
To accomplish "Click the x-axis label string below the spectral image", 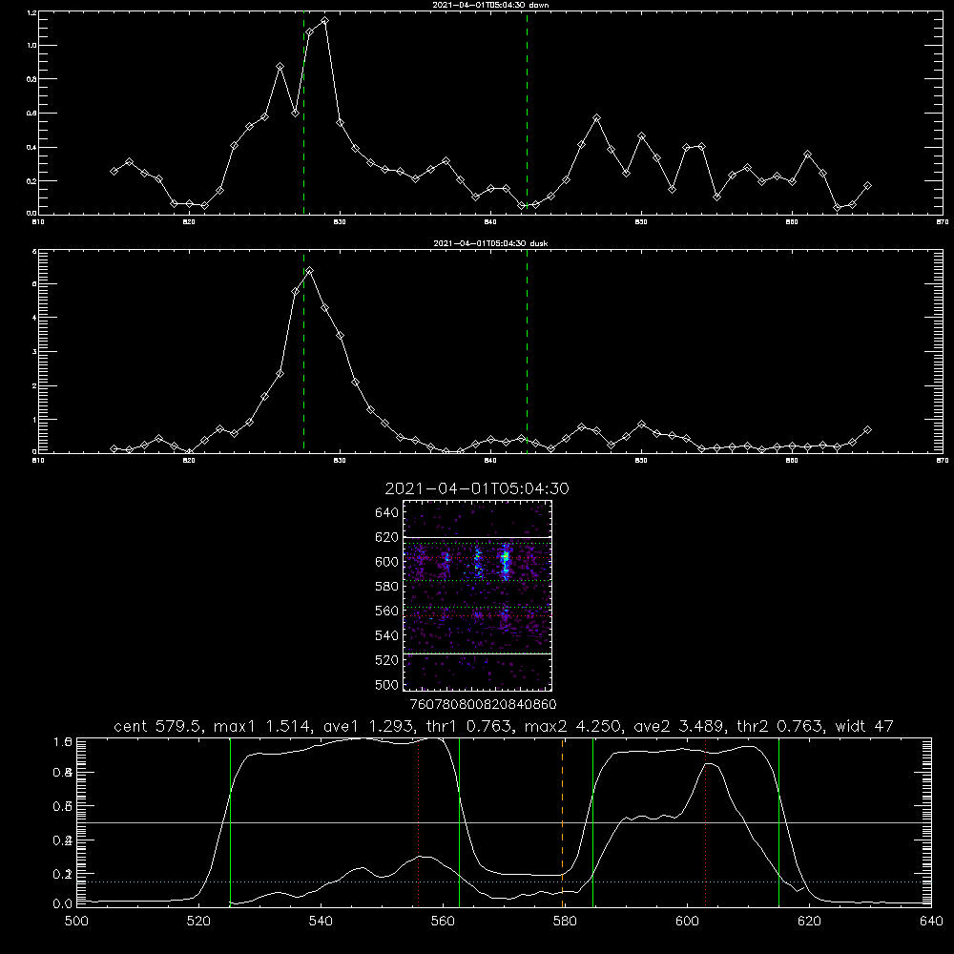I will (483, 705).
